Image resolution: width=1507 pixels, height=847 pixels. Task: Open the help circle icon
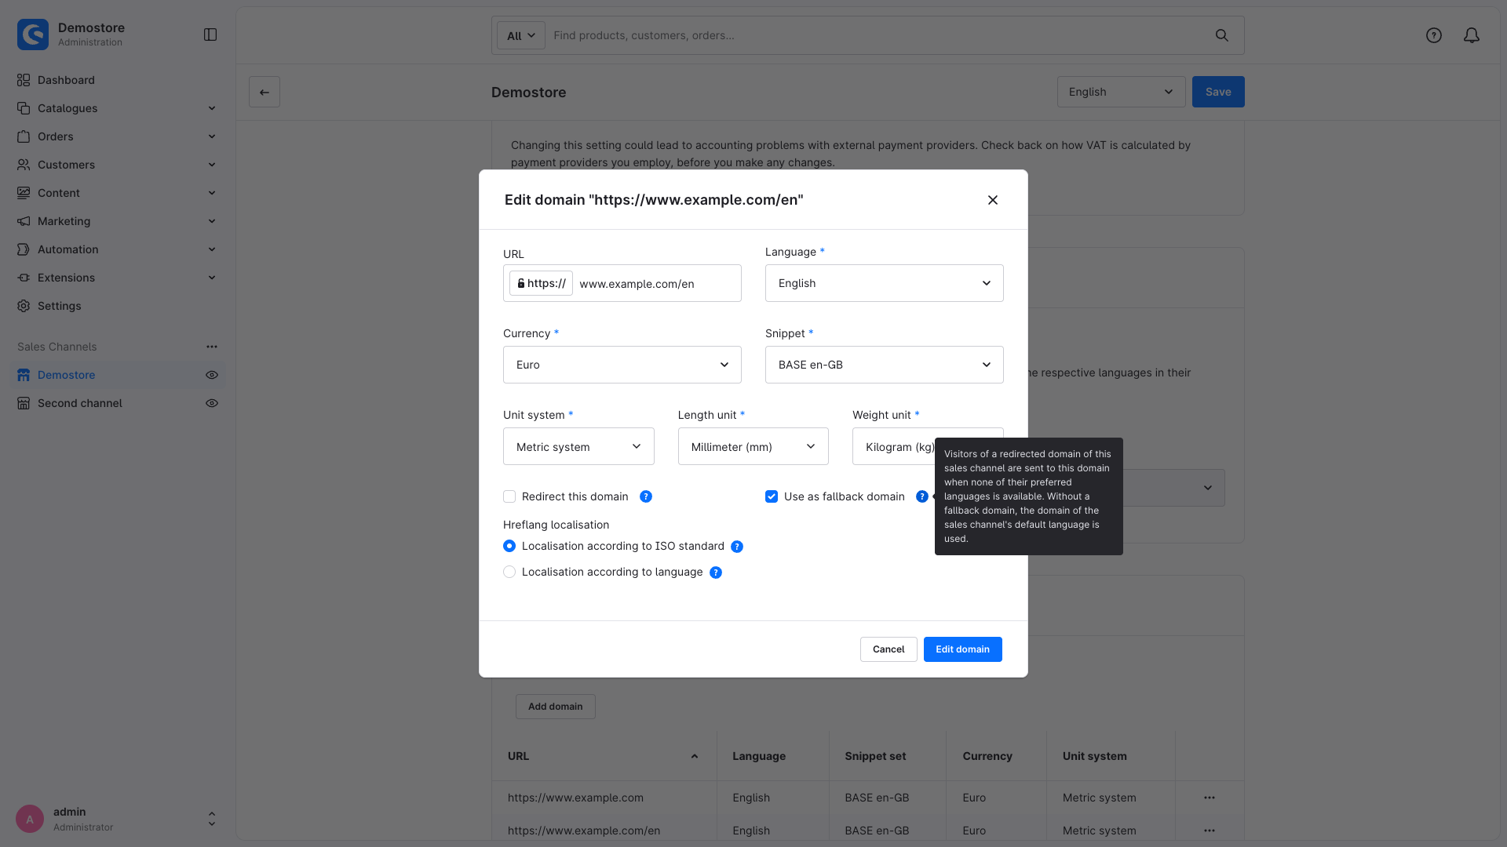coord(1434,35)
